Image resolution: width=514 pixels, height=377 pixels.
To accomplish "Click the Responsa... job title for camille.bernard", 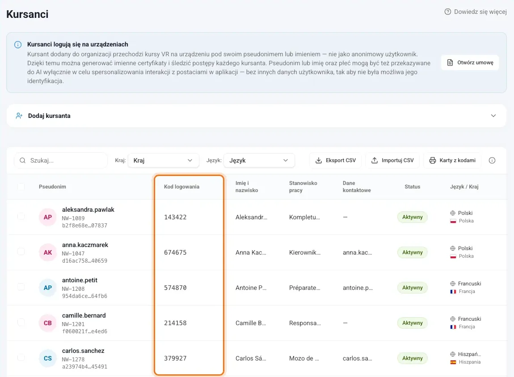I will (305, 323).
